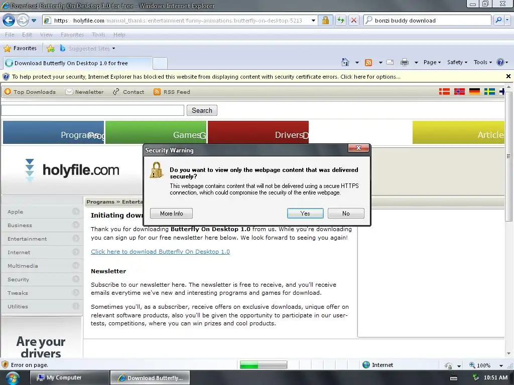The image size is (514, 385).
Task: Open the blue Programs category tab
Action: pyautogui.click(x=53, y=132)
